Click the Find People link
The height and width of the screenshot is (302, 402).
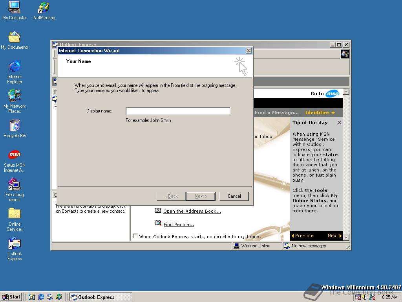(x=179, y=225)
